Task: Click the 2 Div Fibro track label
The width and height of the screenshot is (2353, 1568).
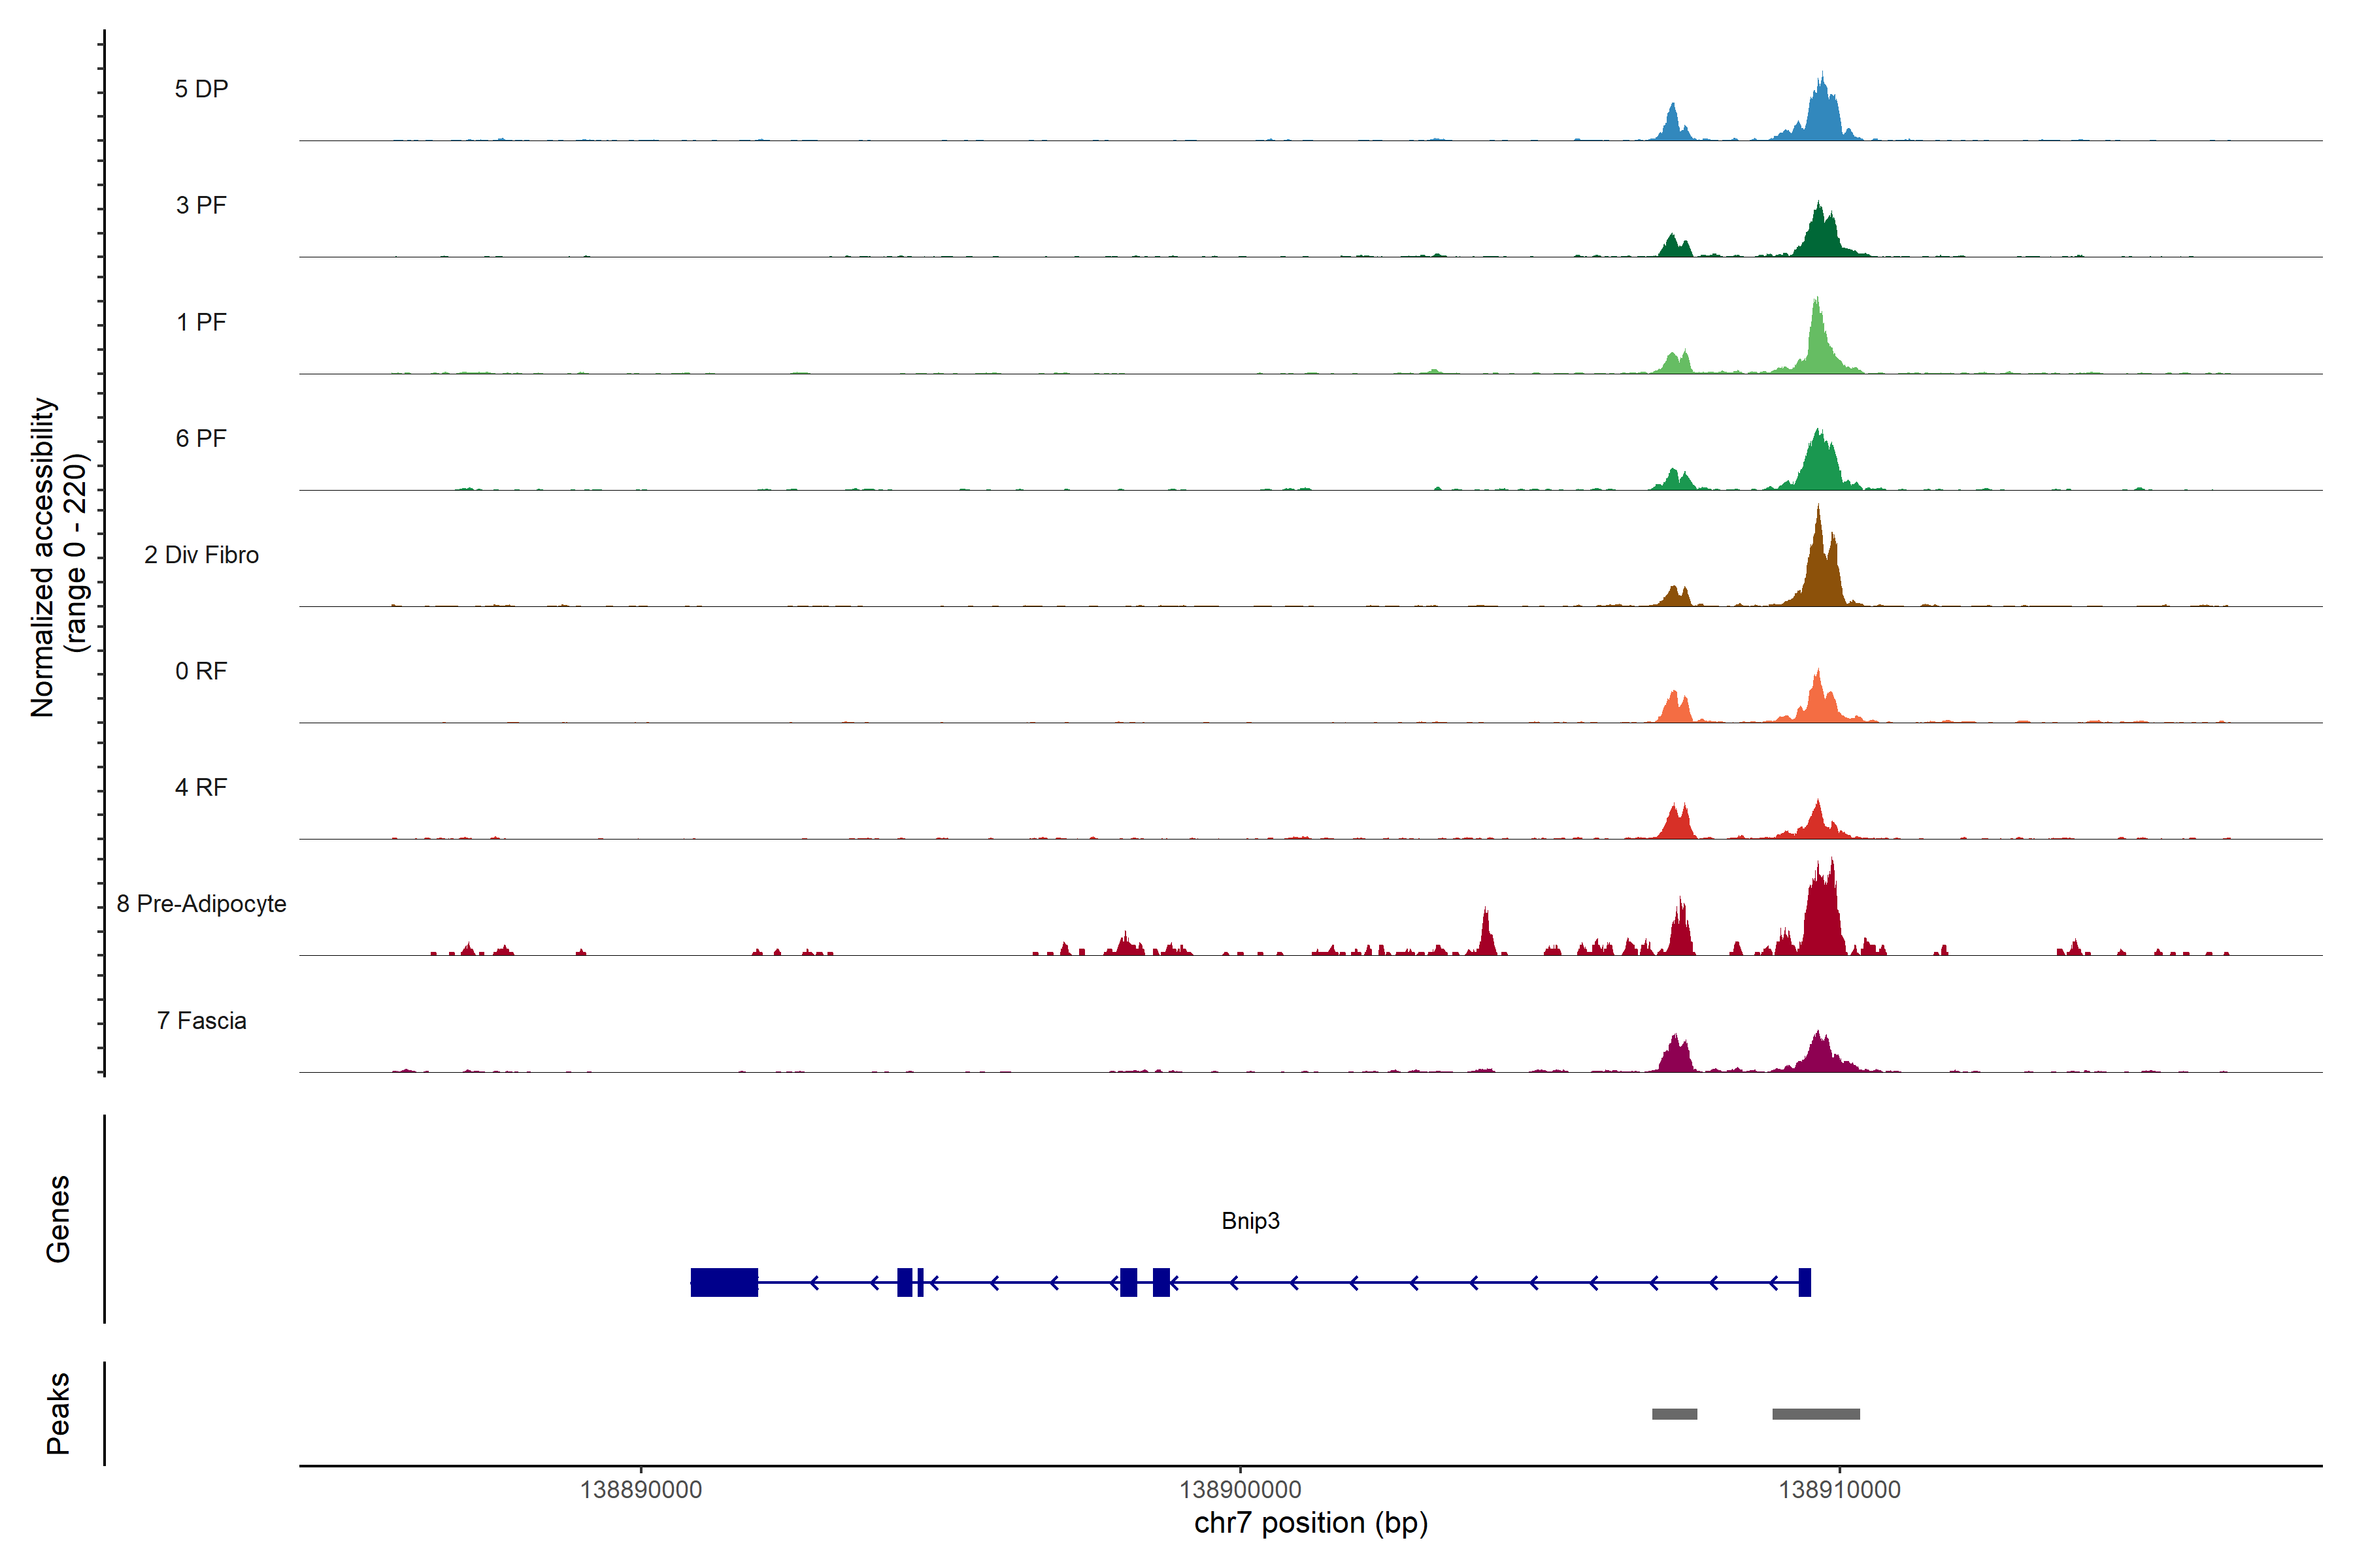Action: [201, 555]
